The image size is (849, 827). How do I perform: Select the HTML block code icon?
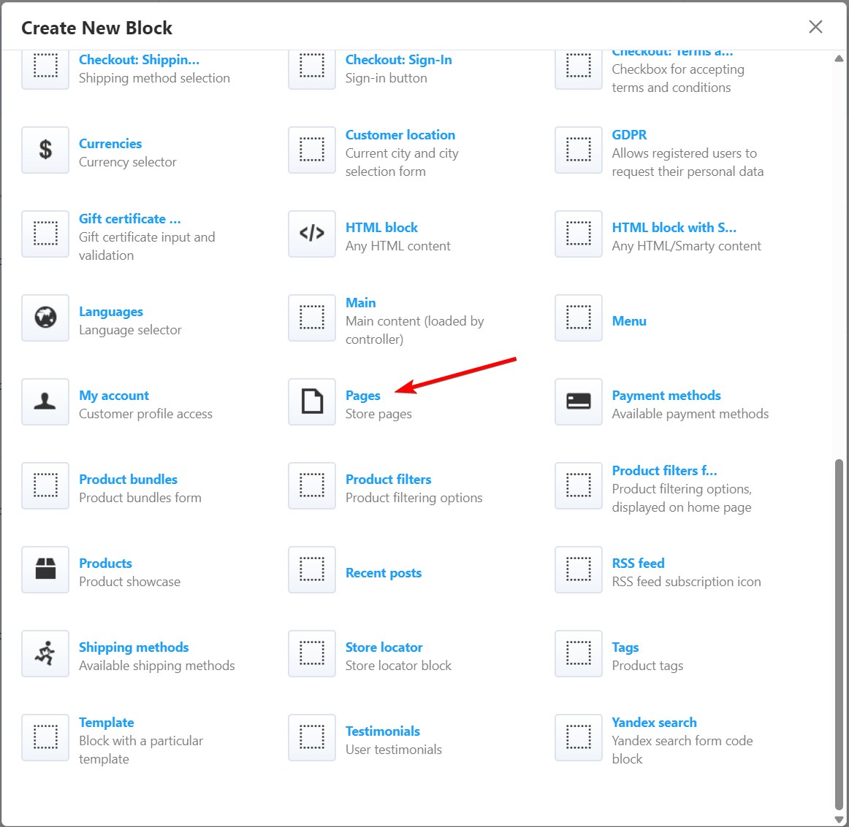(x=312, y=234)
